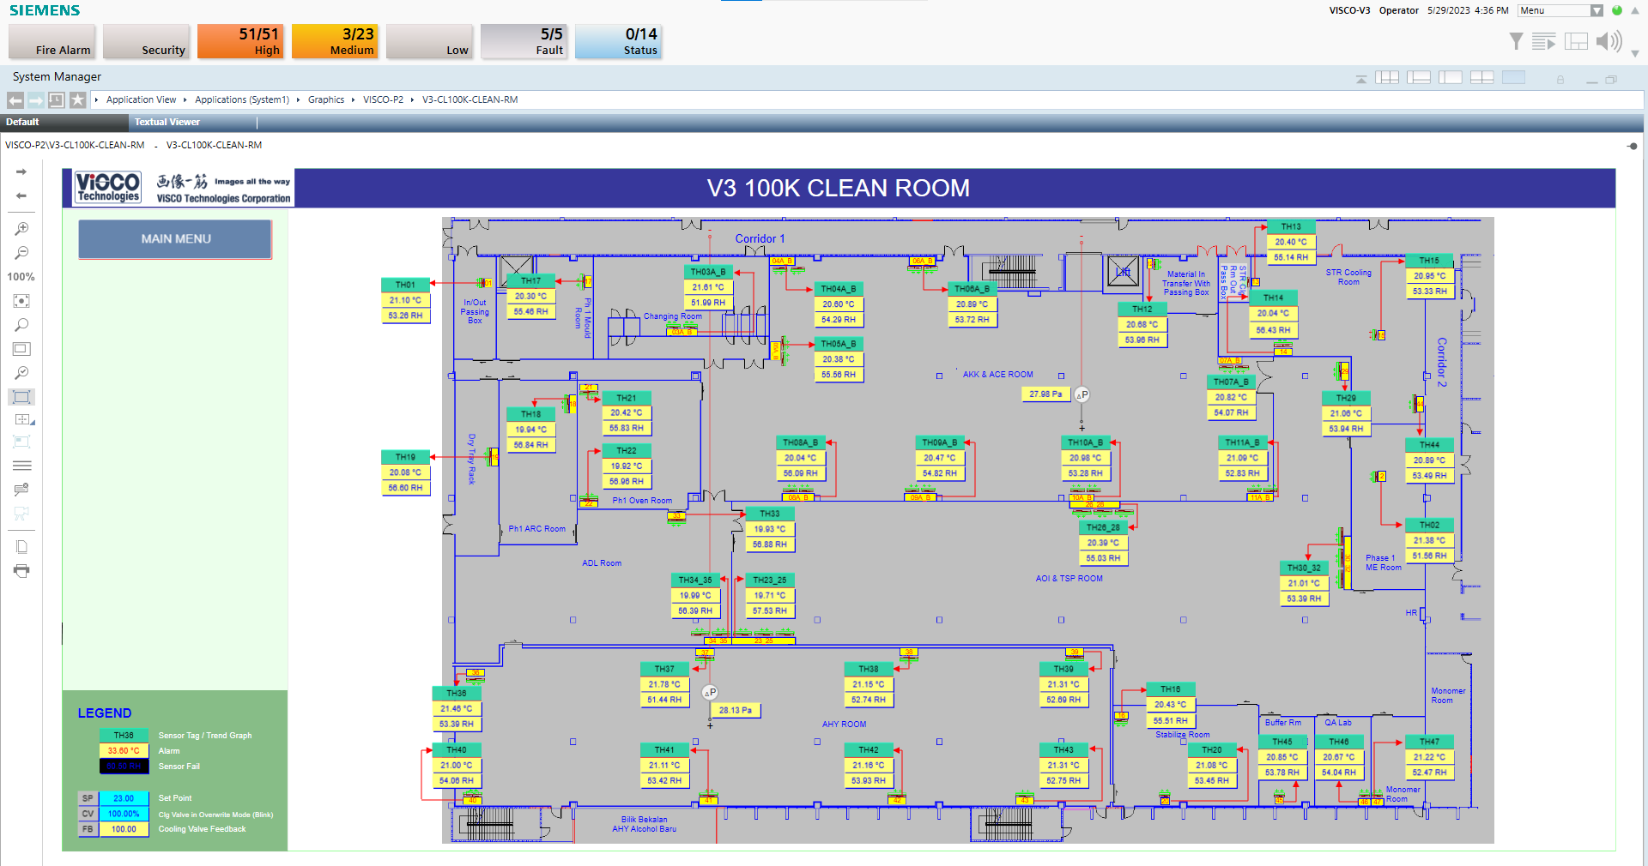Click the navigate forward arrow in left toolbar
This screenshot has height=866, width=1648.
21,172
